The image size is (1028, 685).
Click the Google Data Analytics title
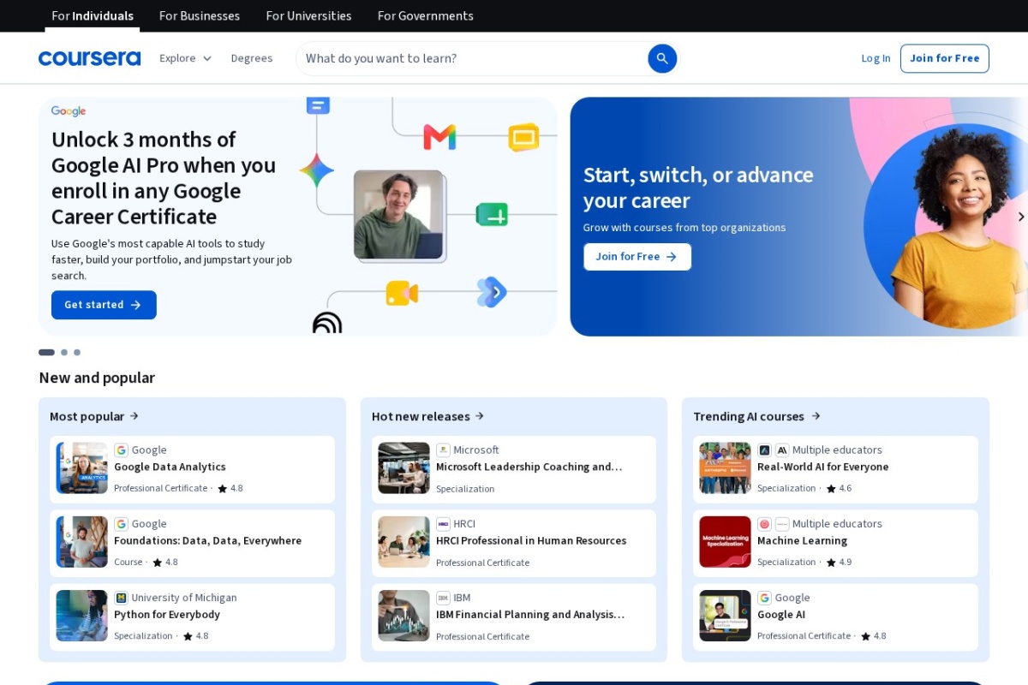pyautogui.click(x=170, y=468)
